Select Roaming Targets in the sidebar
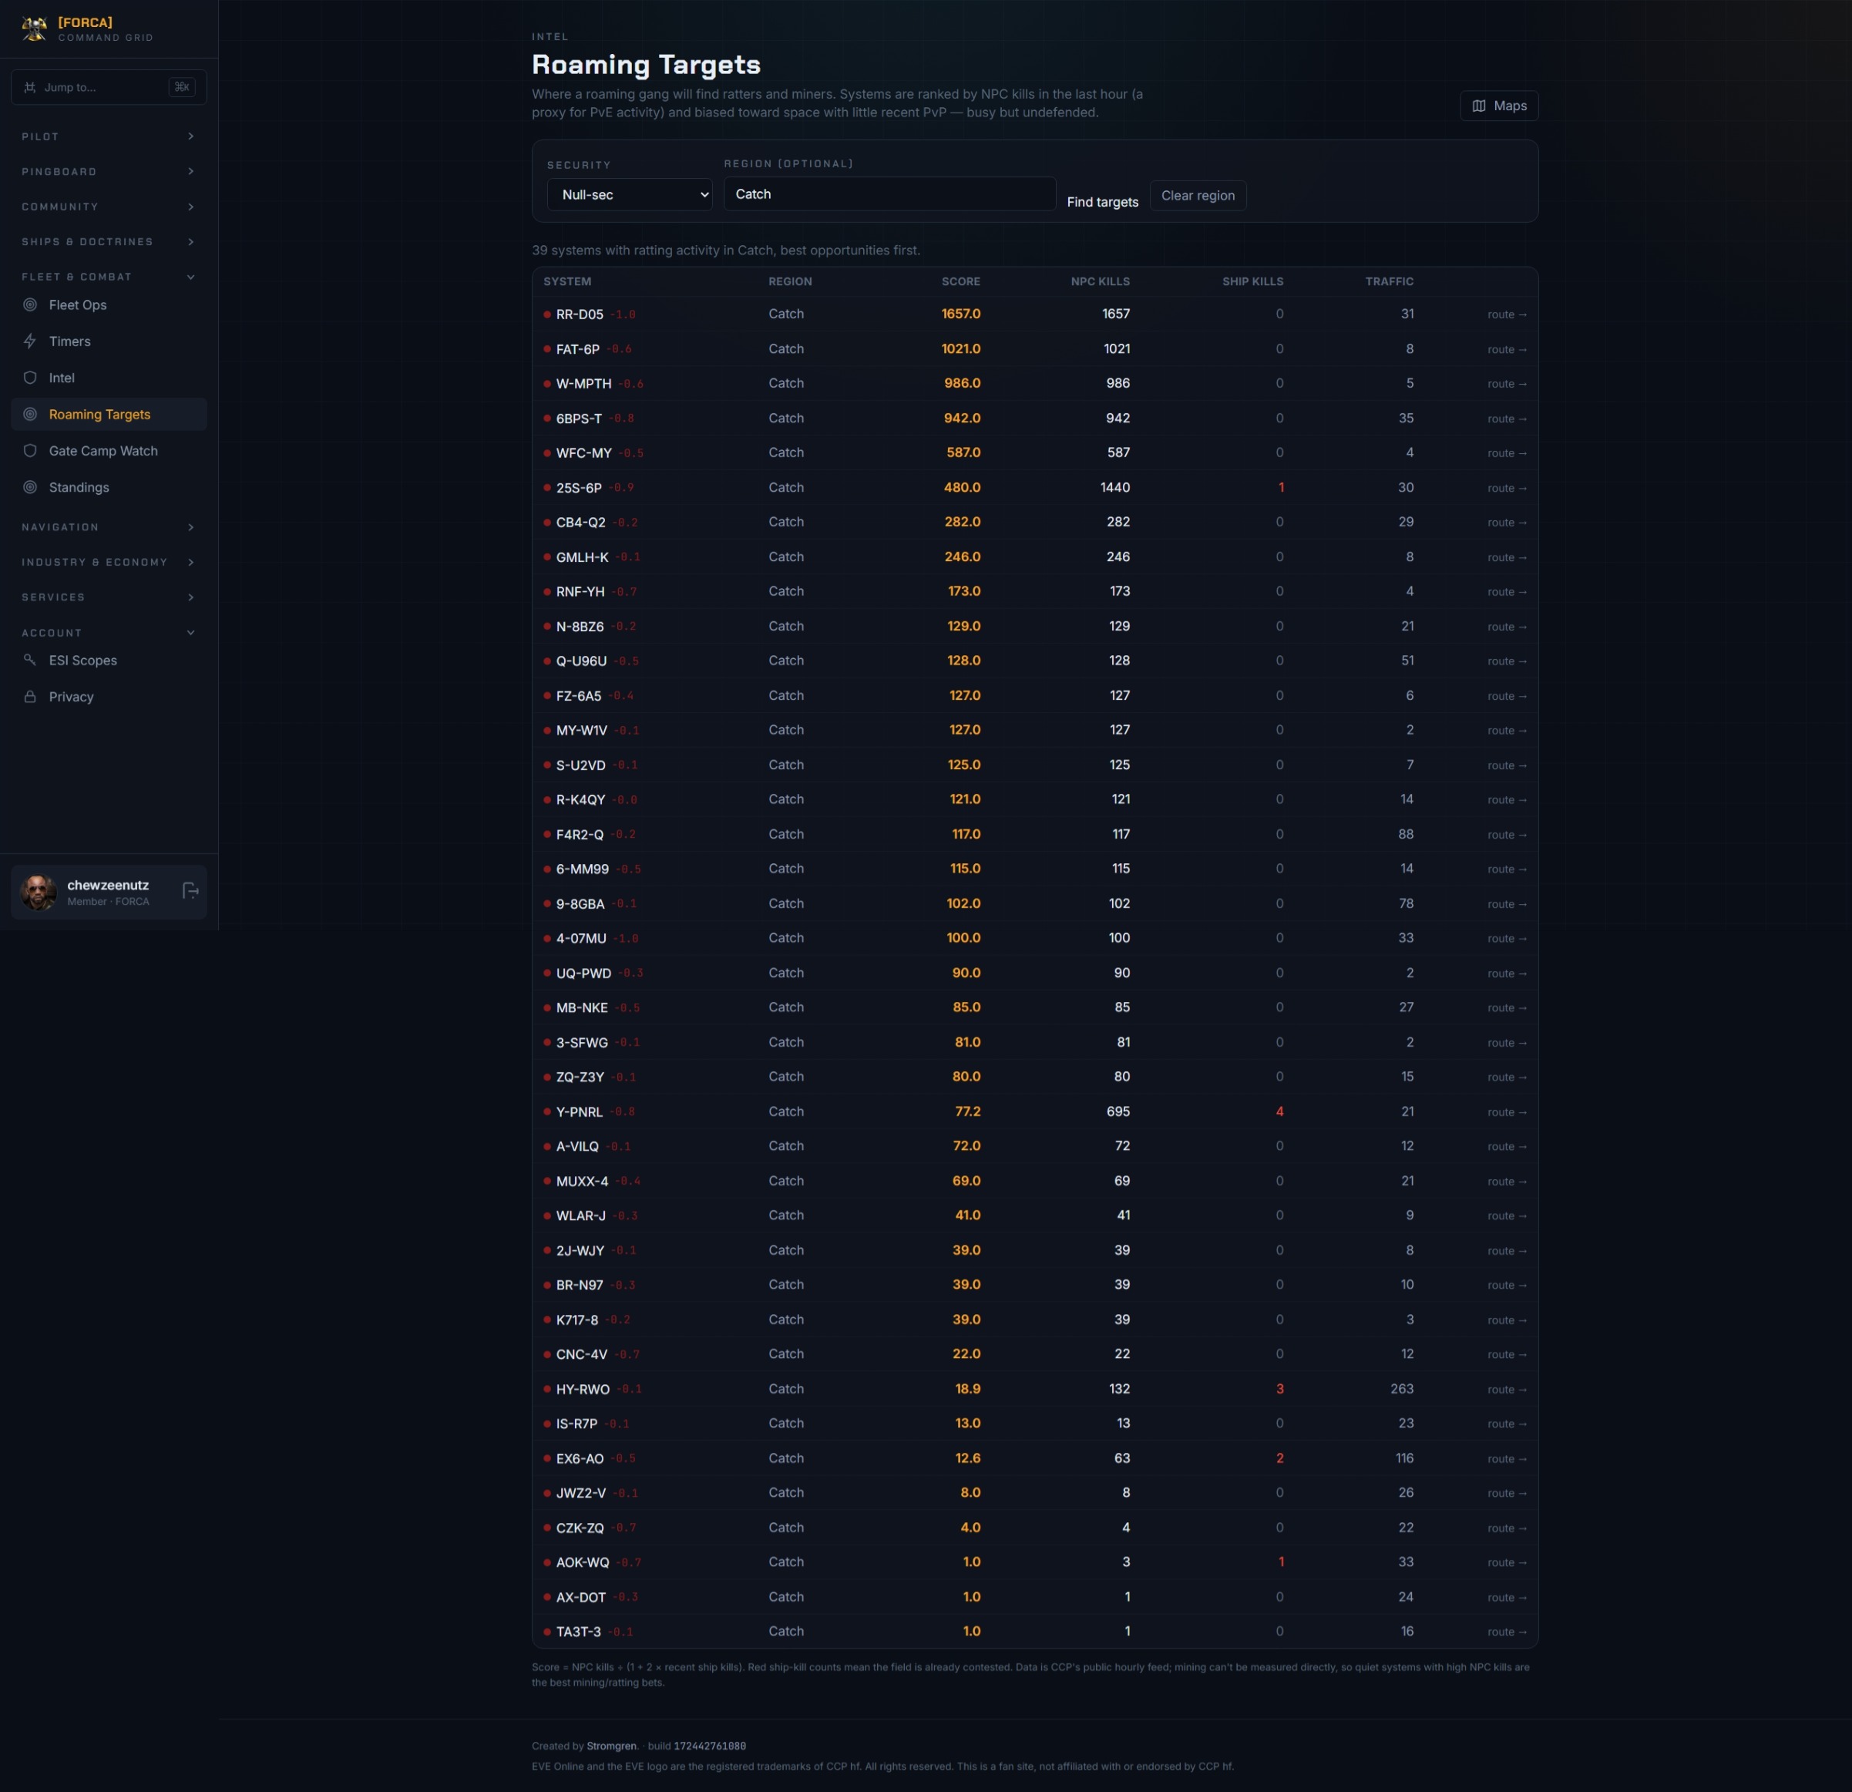 109,414
